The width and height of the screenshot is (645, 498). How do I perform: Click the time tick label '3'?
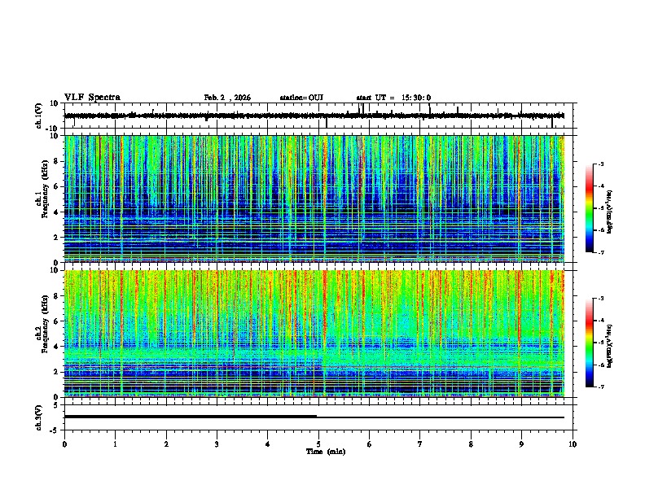click(217, 444)
